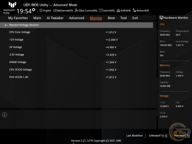Screen dimensions: 192x144
Task: Click the ReSize BAR icon
Action: [x=134, y=10]
